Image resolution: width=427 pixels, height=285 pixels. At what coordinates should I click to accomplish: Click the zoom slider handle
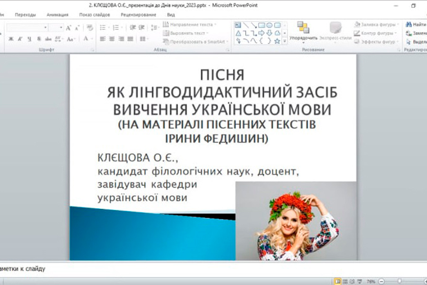[399, 281]
